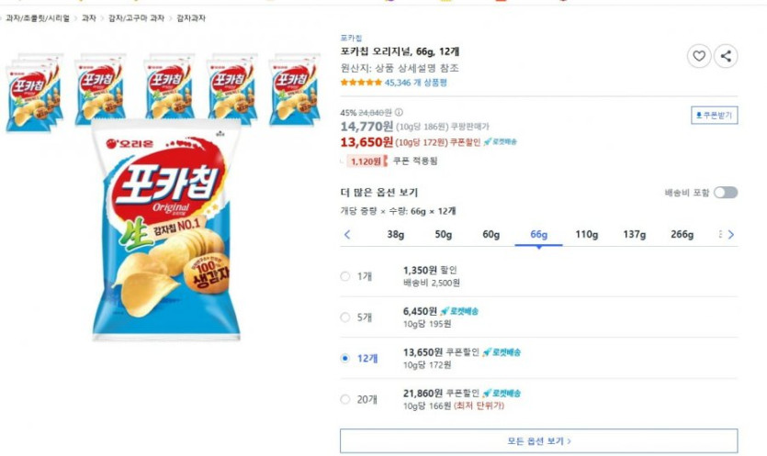Click the five-star rating icons

click(361, 83)
